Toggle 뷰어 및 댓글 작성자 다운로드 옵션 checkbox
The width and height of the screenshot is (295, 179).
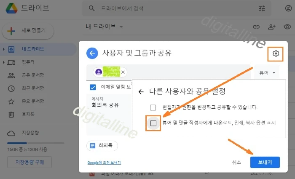(153, 123)
